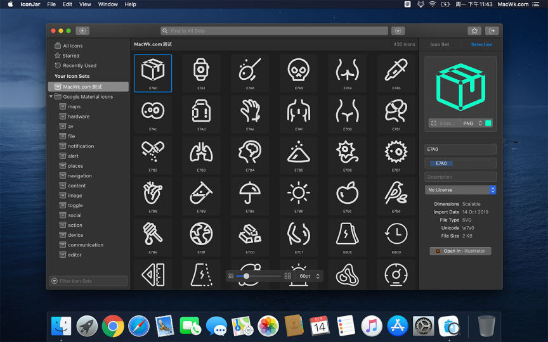Select the globe icon E7Bf
The width and height of the screenshot is (548, 342).
tap(201, 233)
